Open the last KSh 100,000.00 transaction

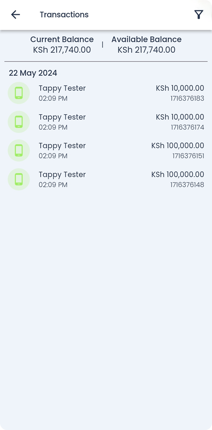(106, 179)
